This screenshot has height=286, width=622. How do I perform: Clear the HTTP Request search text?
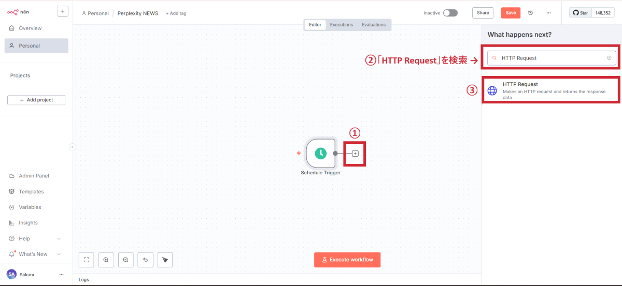(x=609, y=58)
